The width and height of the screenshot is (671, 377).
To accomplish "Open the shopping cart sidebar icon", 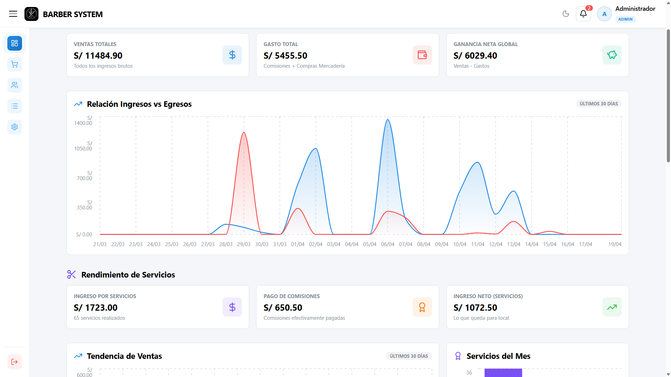I will coord(15,64).
